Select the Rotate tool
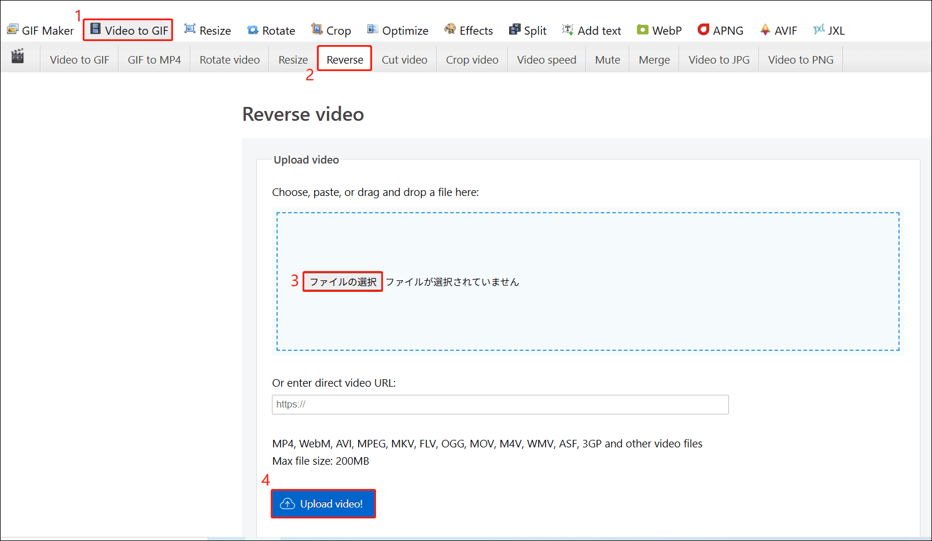The image size is (932, 541). [271, 30]
